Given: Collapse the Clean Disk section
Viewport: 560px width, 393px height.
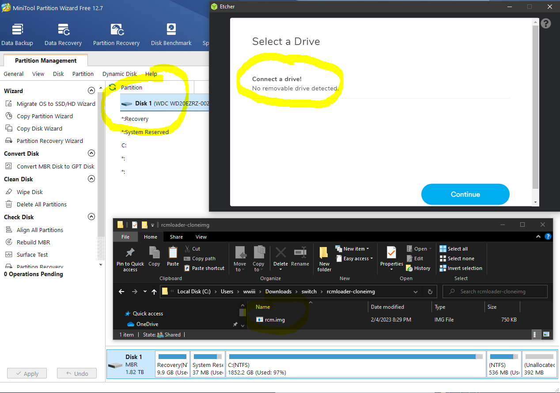Looking at the screenshot, I should tap(91, 179).
